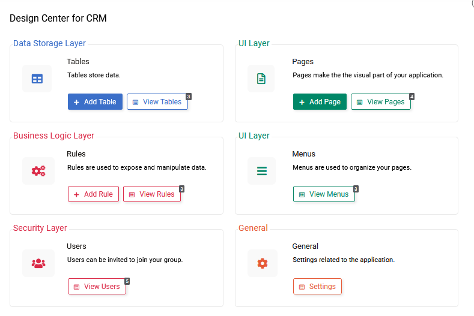Image resolution: width=474 pixels, height=316 pixels.
Task: Click the Tables grid icon
Action: point(37,79)
